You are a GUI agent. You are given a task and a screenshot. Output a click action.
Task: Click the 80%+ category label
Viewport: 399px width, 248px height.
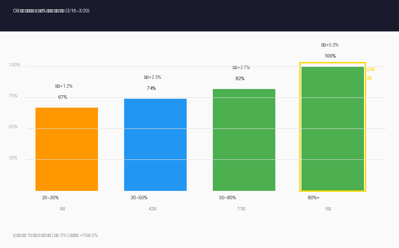coord(313,198)
